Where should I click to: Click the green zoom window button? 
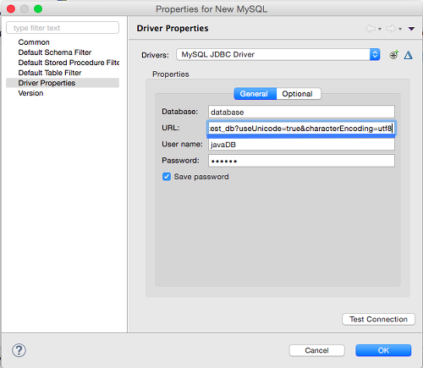[x=38, y=9]
